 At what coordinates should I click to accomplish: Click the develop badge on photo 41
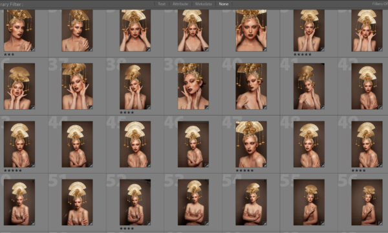point(323,107)
